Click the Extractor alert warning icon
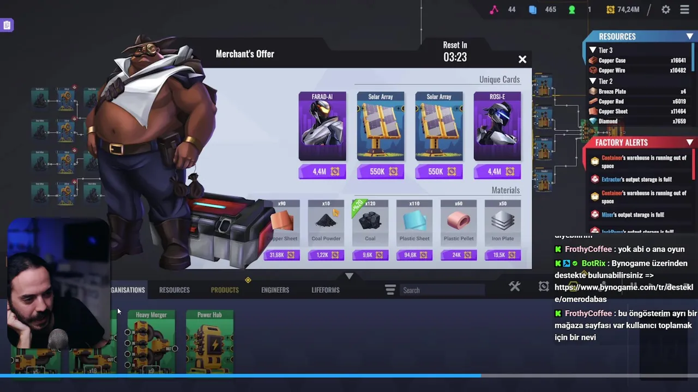698x392 pixels. pos(595,179)
